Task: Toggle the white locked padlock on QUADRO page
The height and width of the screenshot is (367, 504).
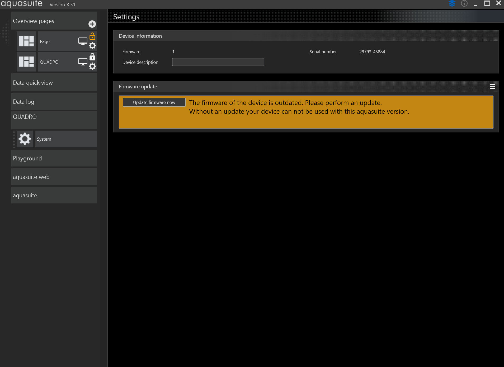Action: coord(92,57)
